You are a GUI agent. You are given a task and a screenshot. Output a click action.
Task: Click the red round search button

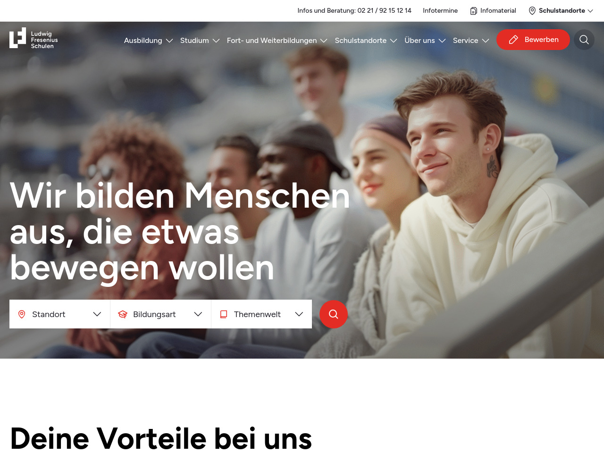[x=334, y=314]
